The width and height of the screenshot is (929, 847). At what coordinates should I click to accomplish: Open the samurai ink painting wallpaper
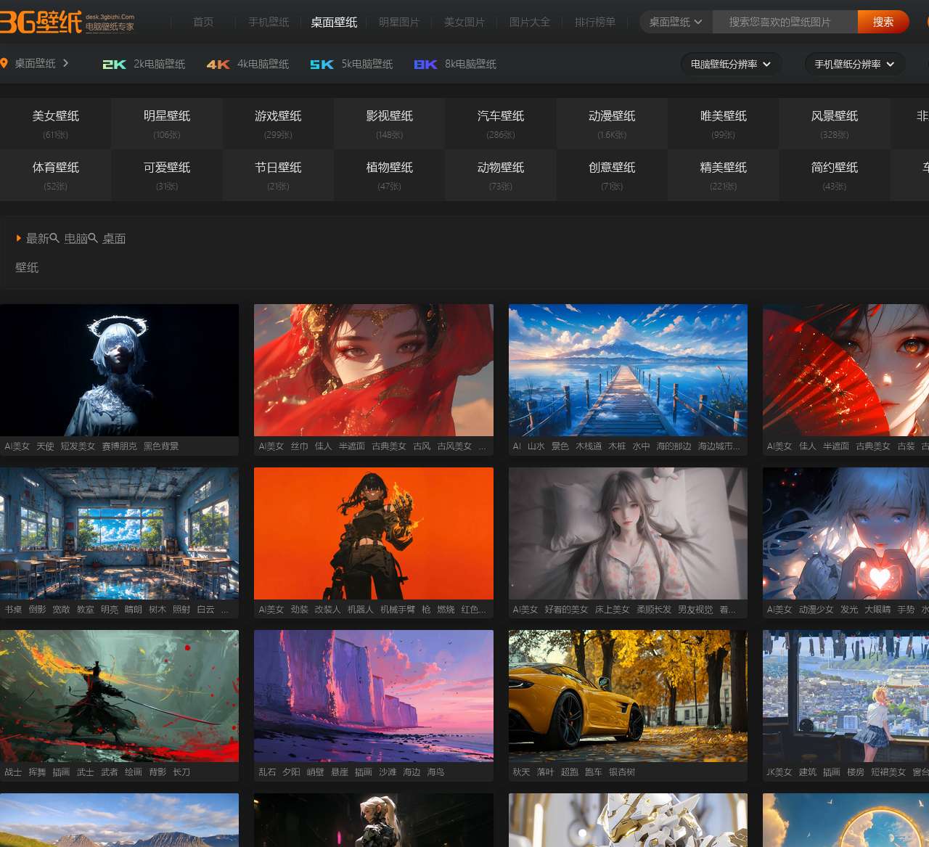119,696
